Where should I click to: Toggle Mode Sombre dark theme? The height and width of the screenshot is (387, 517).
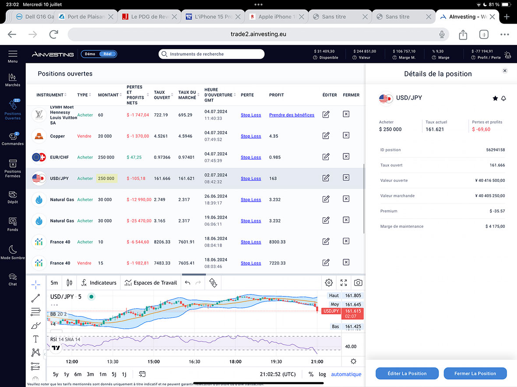13,252
